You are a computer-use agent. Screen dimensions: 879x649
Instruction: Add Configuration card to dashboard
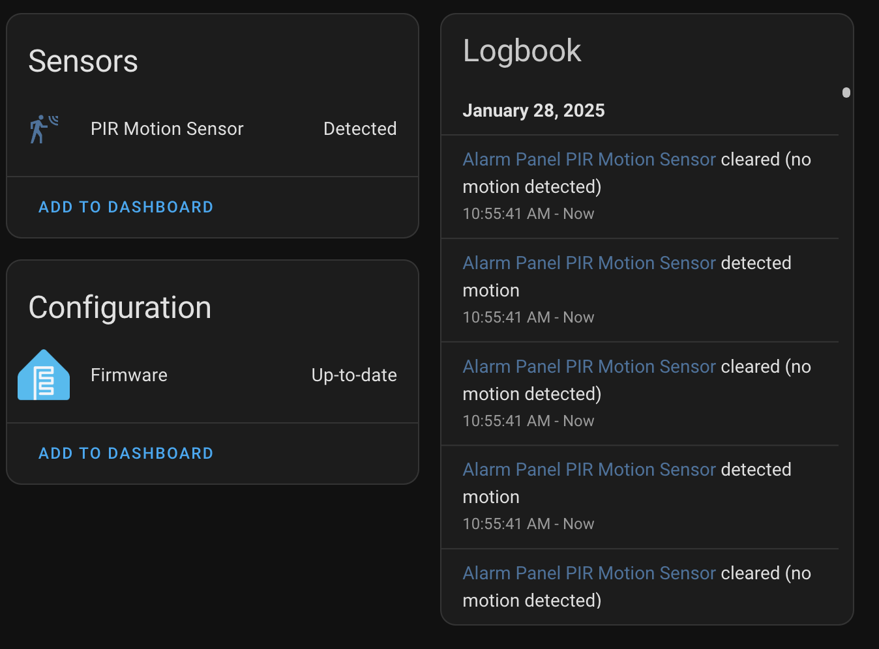[126, 454]
